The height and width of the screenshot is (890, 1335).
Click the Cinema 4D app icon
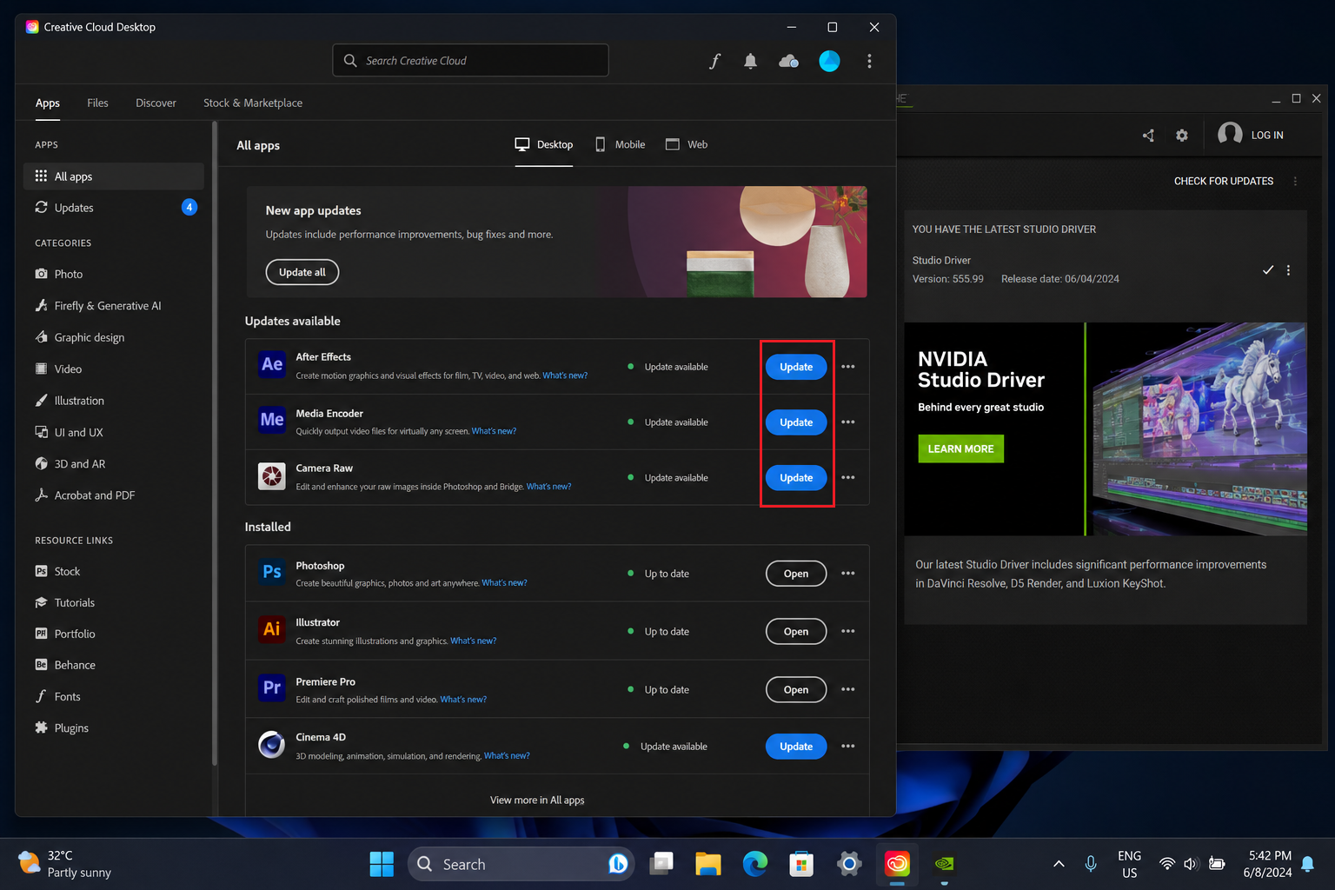click(x=272, y=745)
